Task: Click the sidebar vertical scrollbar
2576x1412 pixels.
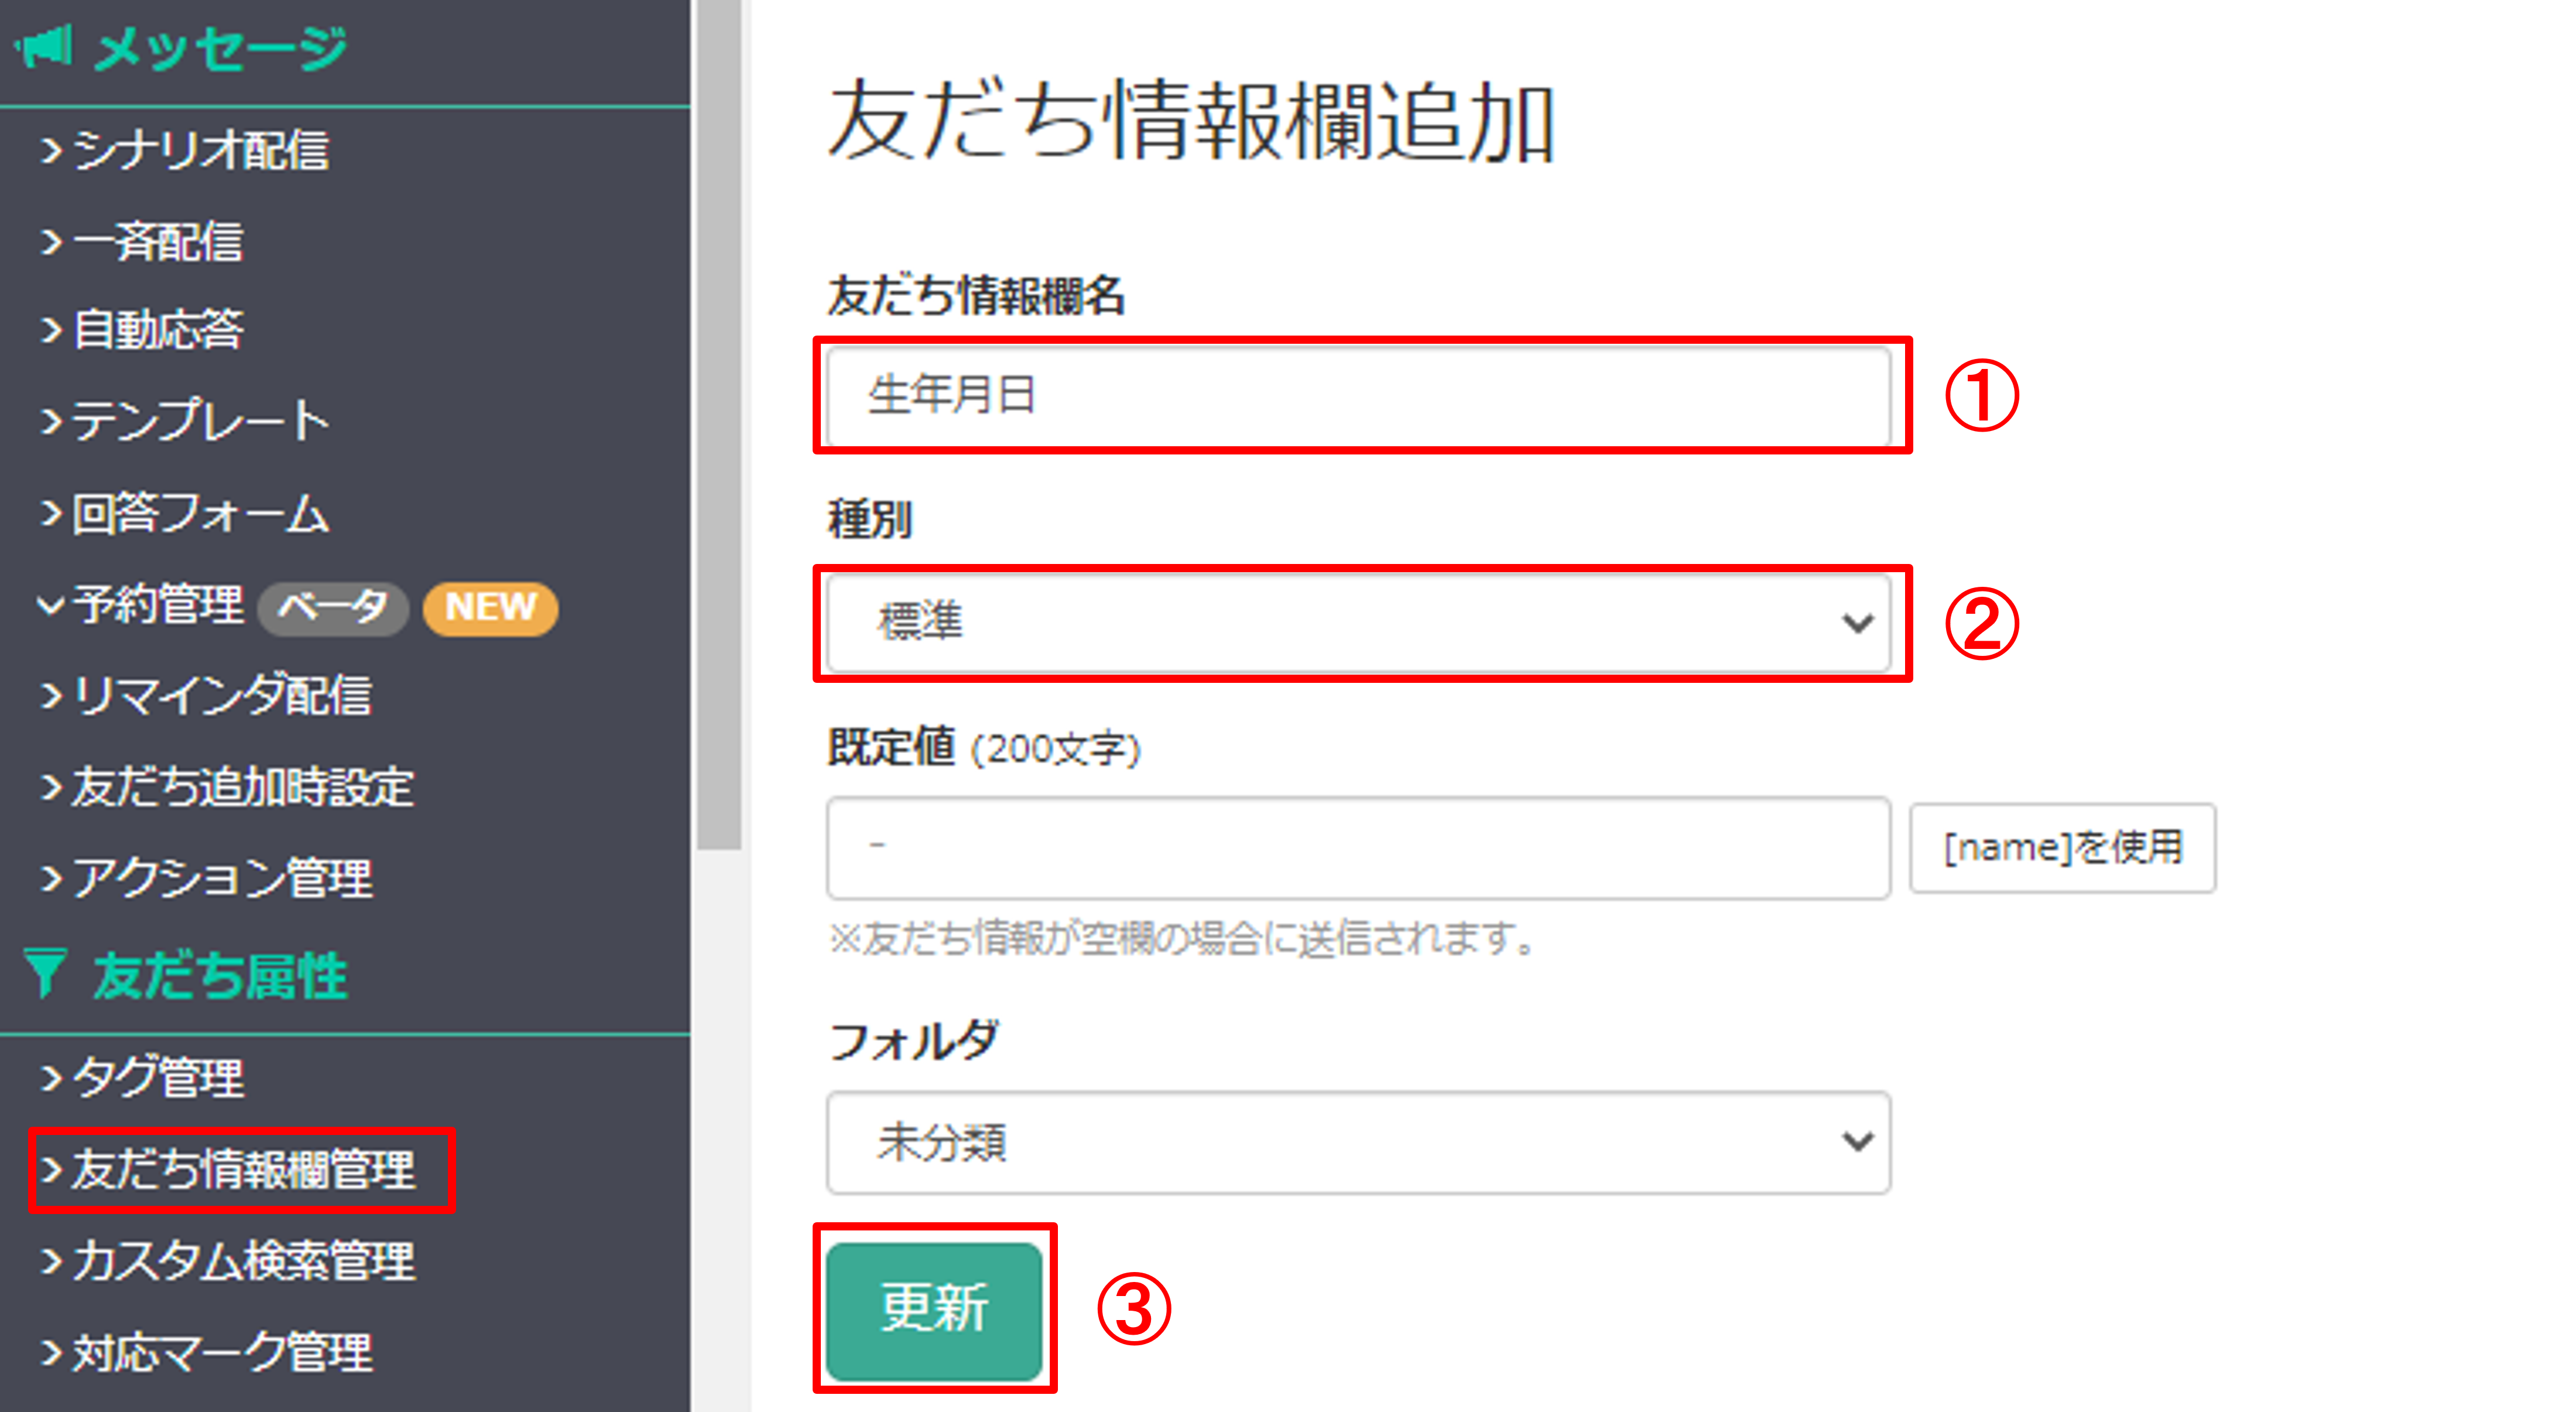Action: 718,420
